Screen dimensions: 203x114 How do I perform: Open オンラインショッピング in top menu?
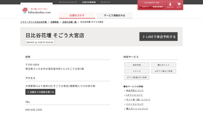point(68,2)
